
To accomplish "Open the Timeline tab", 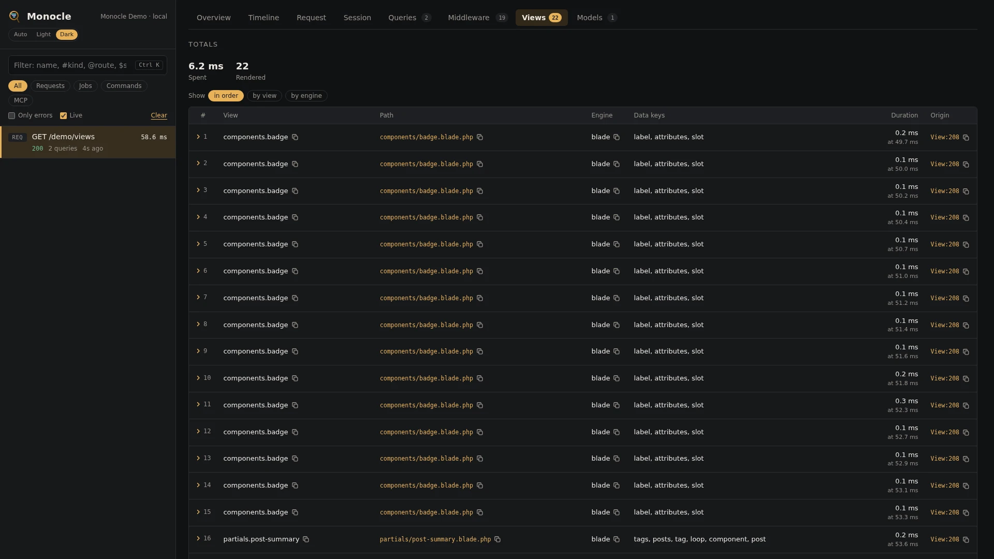I will pyautogui.click(x=264, y=18).
